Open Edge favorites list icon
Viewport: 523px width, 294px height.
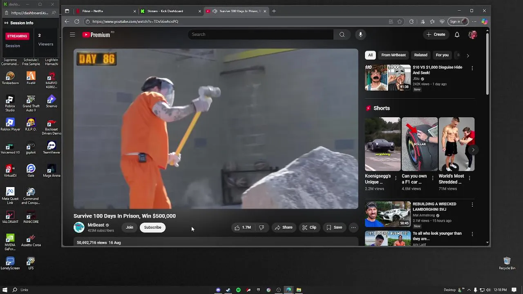(x=432, y=22)
